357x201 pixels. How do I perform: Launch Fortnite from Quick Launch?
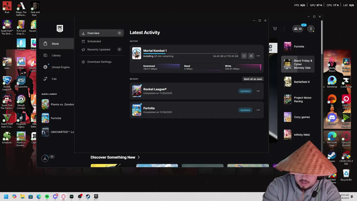(57, 118)
